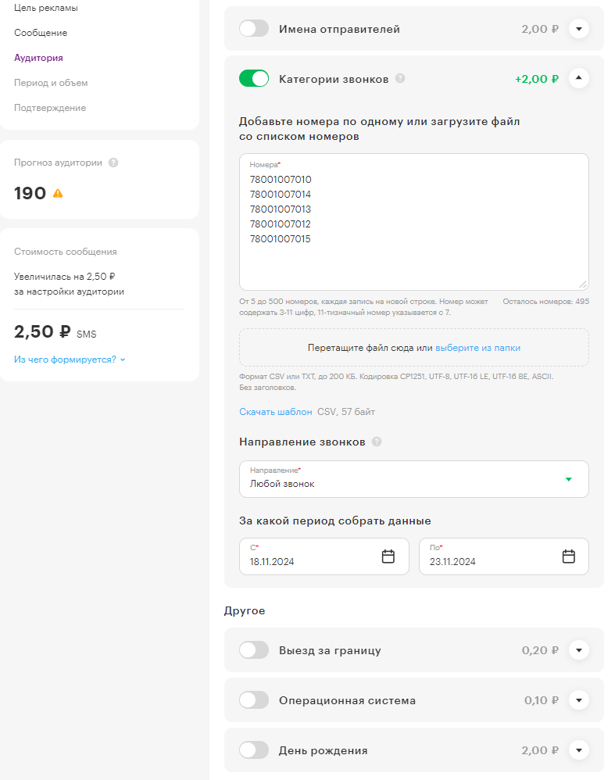Click the green arrow in Направление field
Screen dimensions: 615x780
[x=568, y=479]
